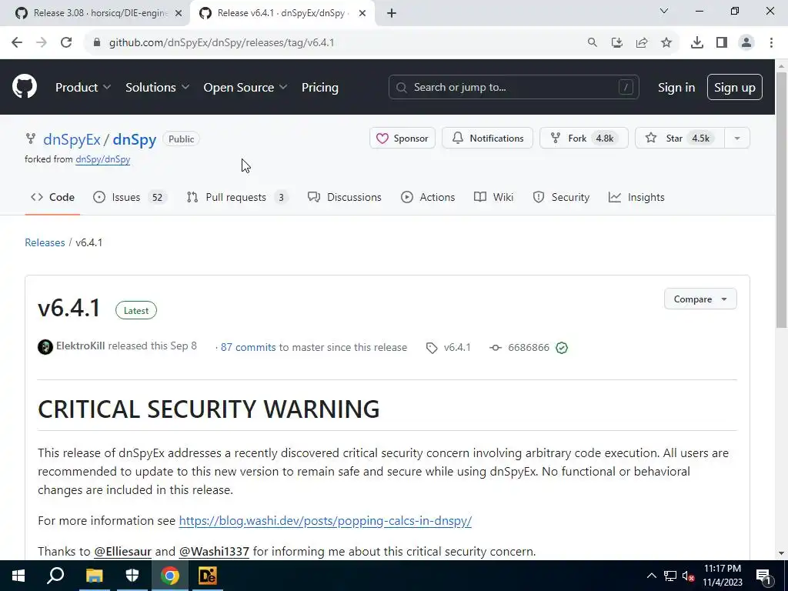
Task: Open Windows taskbar search
Action: coord(55,576)
